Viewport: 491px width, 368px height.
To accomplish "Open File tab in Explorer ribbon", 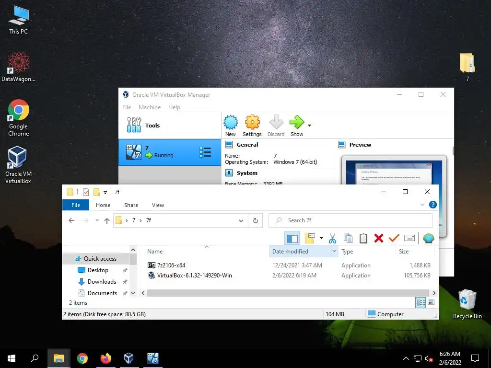I will pyautogui.click(x=76, y=205).
